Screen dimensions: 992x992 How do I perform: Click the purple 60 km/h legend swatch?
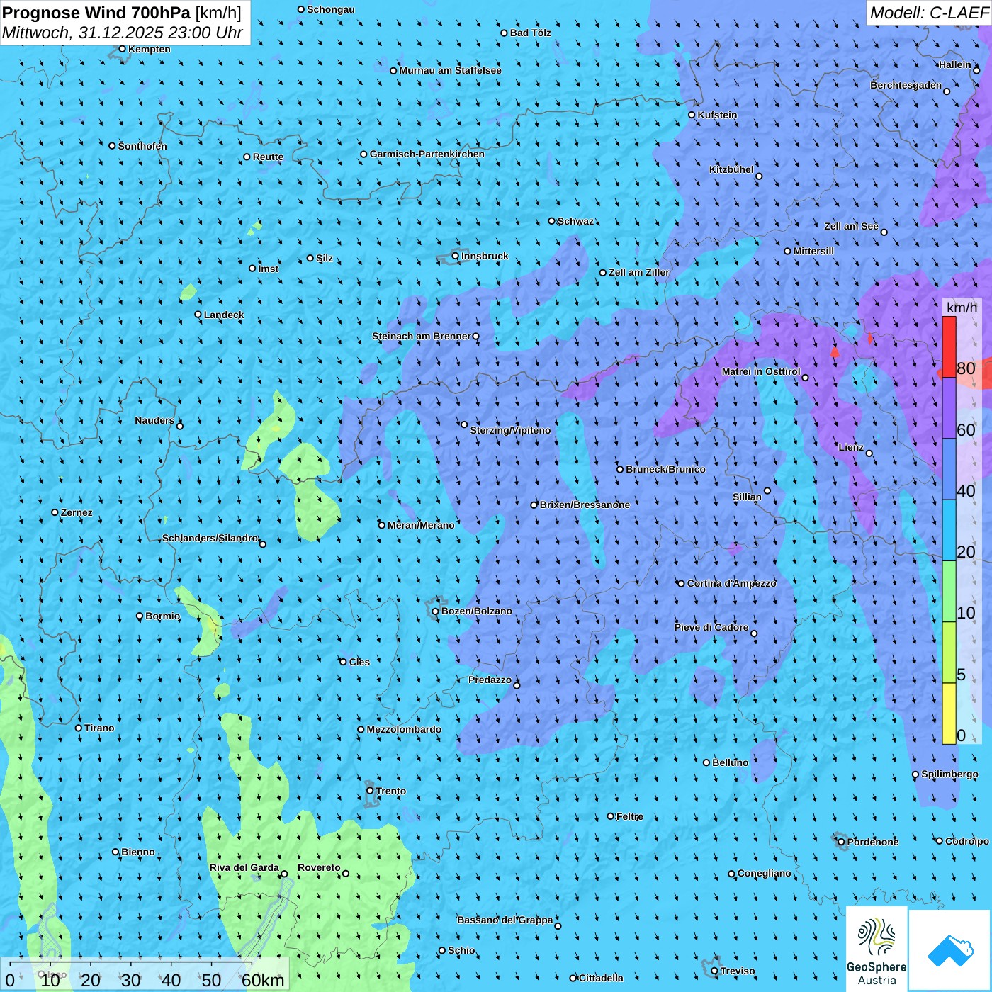pyautogui.click(x=949, y=408)
